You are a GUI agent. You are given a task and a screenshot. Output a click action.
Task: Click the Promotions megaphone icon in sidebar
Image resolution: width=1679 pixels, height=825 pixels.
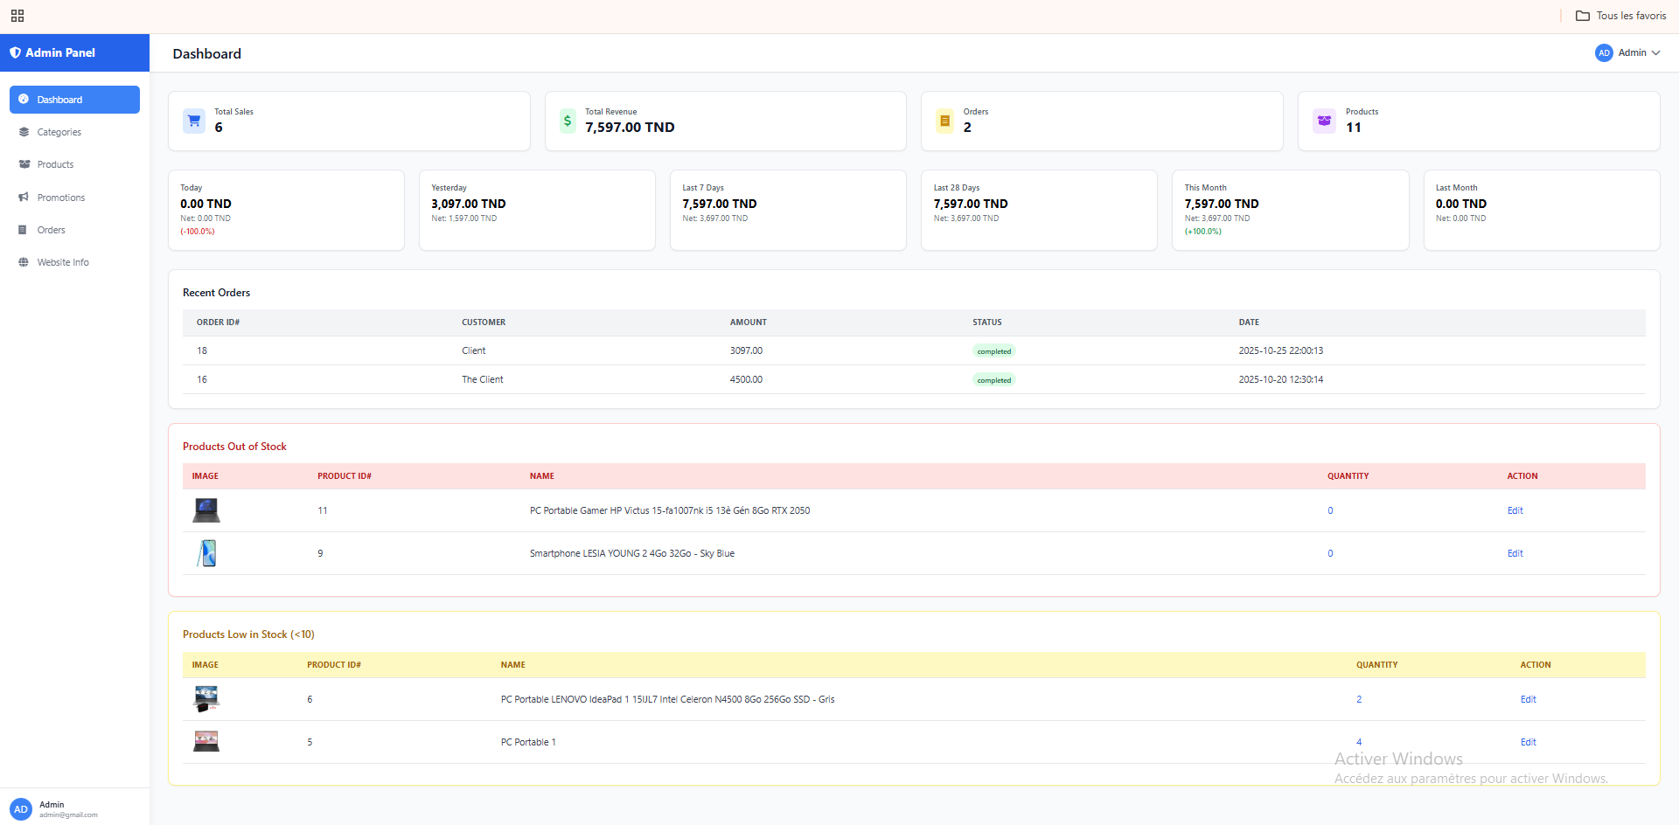point(24,198)
